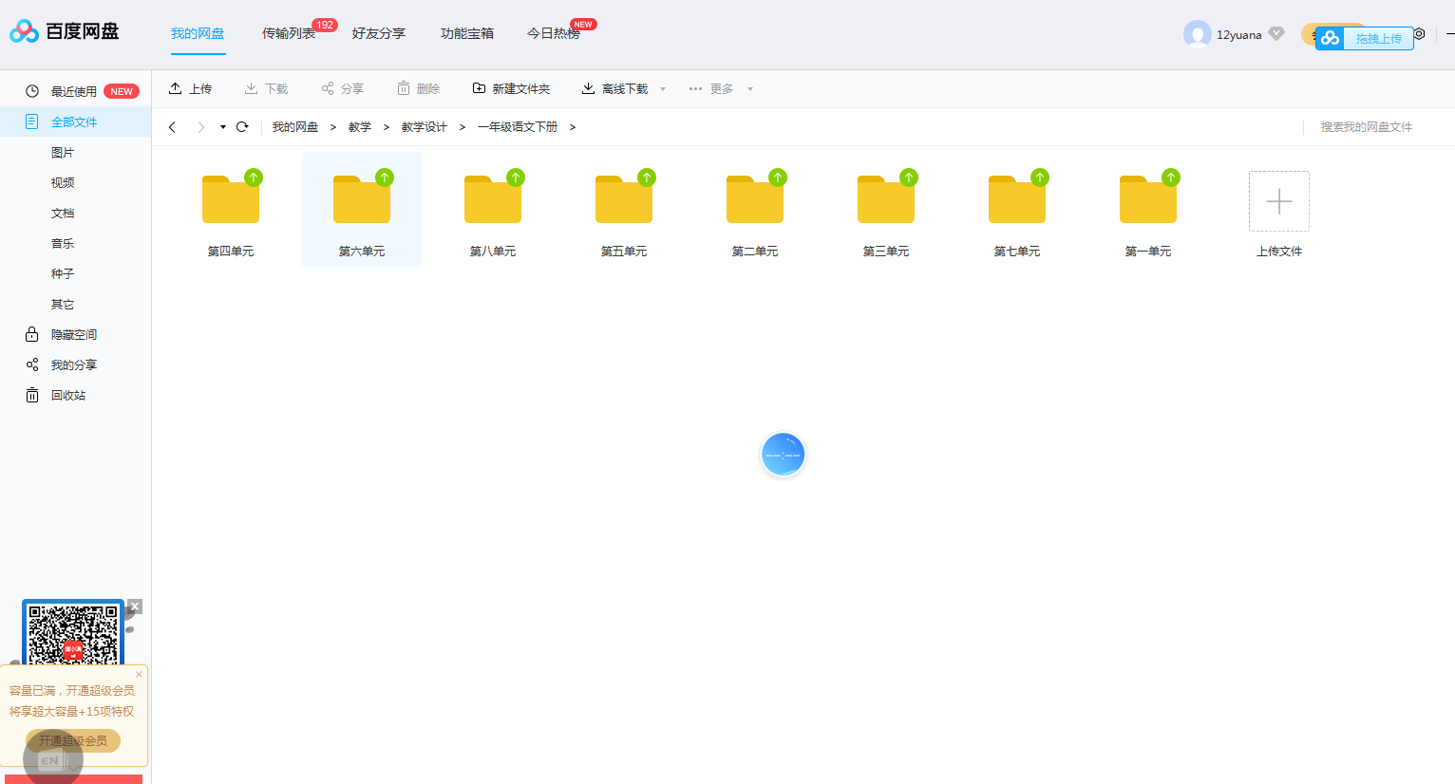Select the 上传 upload icon in the toolbar
Screen dimensions: 1455x784
pos(176,87)
